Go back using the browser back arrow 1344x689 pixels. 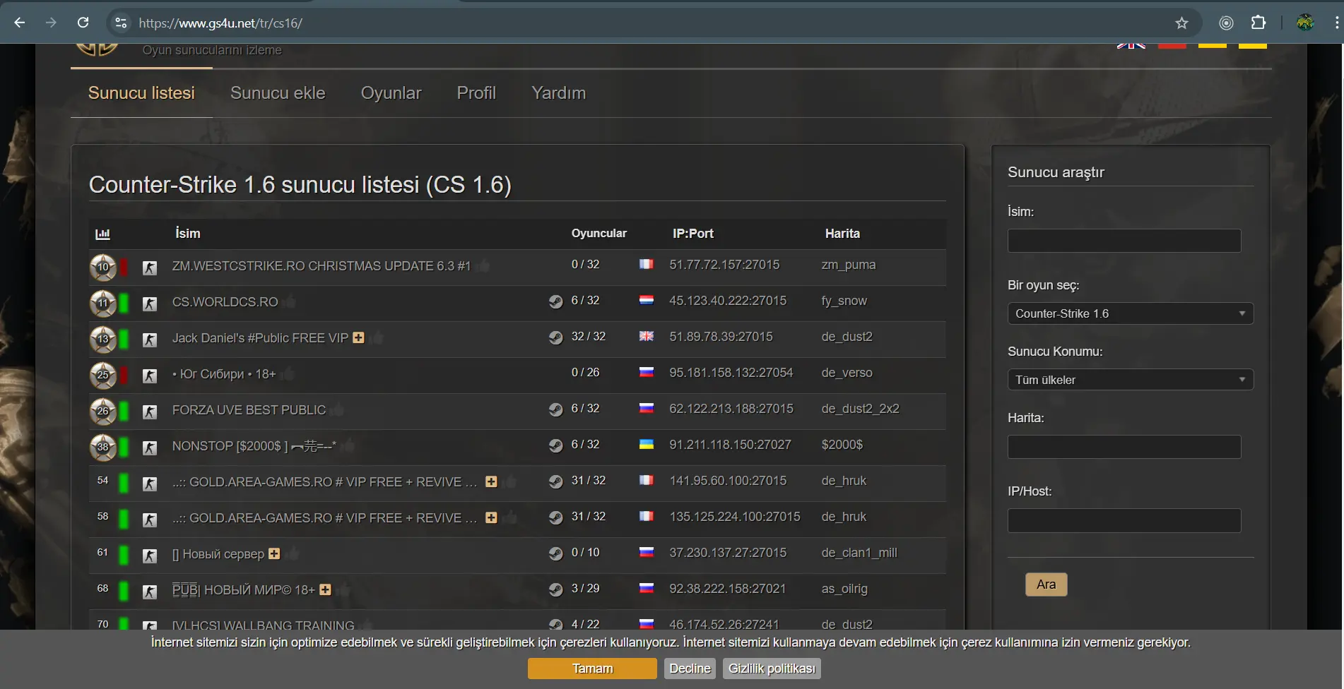click(20, 23)
